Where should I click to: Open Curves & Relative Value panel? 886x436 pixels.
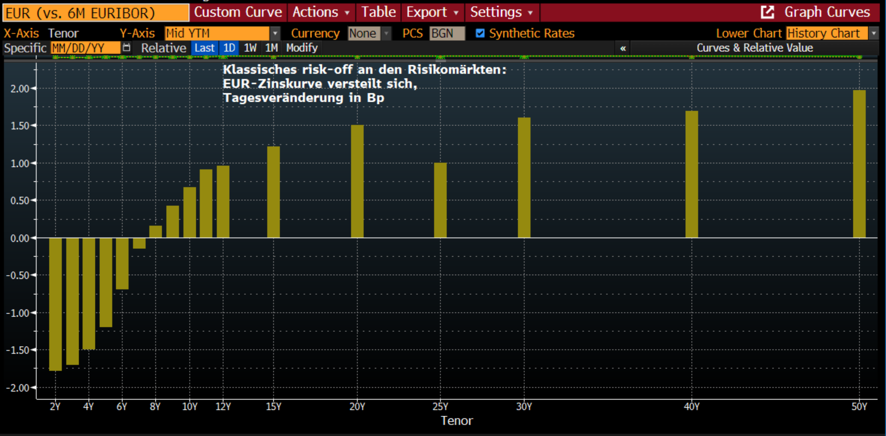click(x=754, y=48)
